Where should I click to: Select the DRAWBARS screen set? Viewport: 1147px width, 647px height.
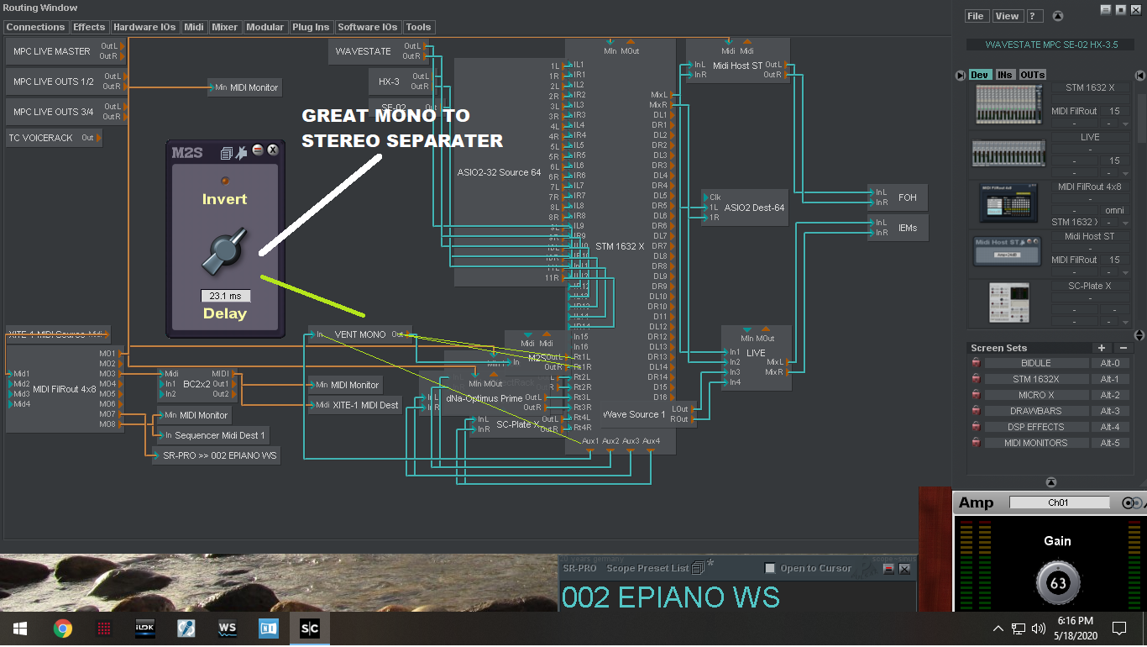click(x=1035, y=411)
